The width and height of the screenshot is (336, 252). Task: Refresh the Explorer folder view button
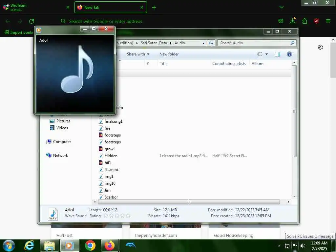click(x=211, y=43)
